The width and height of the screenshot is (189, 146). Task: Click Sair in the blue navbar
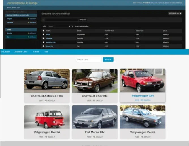tap(46, 51)
